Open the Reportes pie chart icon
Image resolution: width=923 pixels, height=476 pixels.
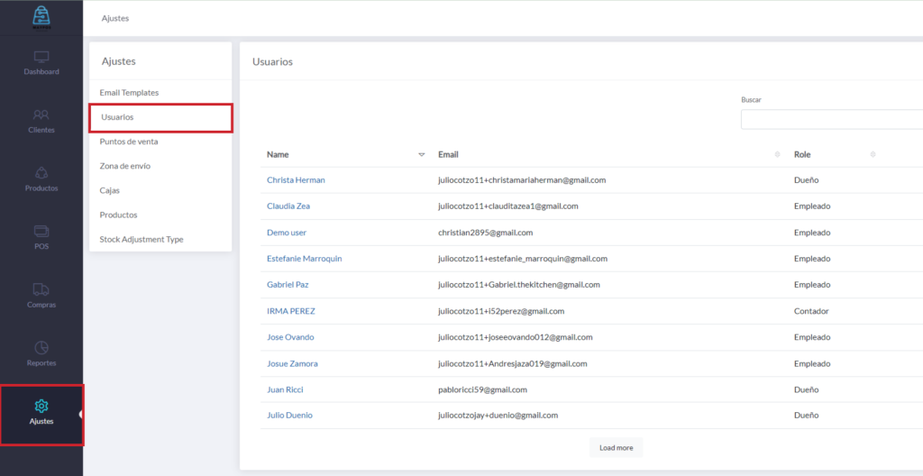pos(41,348)
